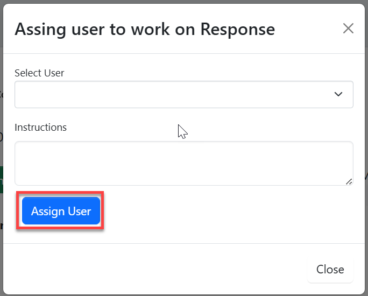Click inside the Instructions text area
Image resolution: width=368 pixels, height=296 pixels.
point(183,163)
